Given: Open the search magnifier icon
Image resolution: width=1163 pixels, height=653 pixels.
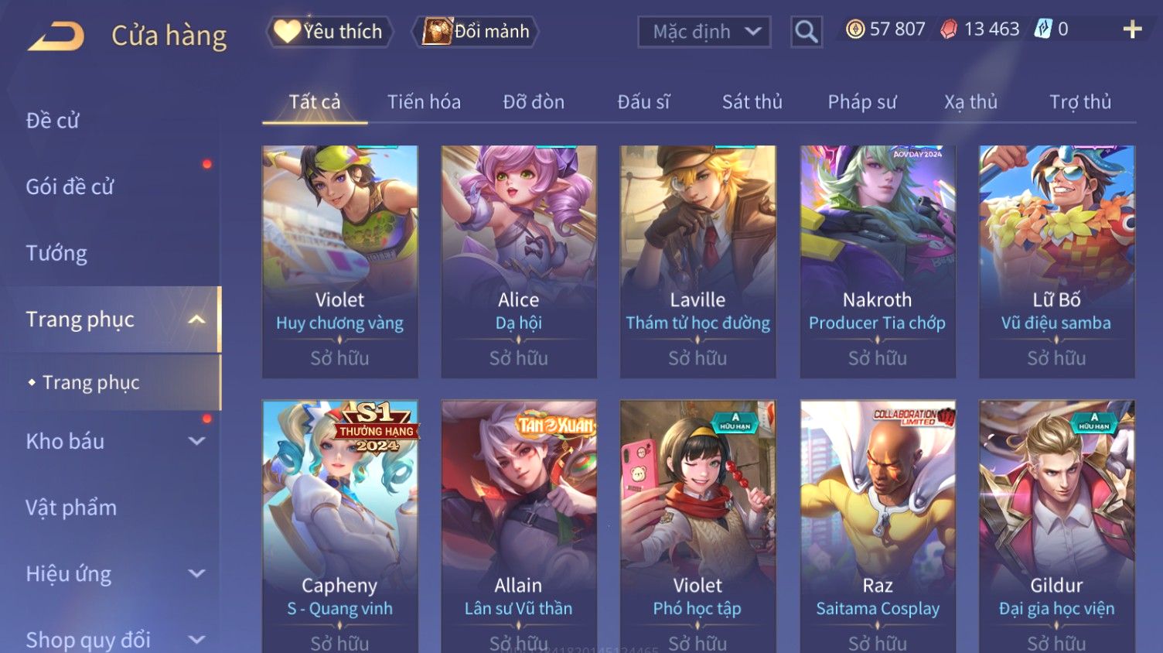Looking at the screenshot, I should tap(806, 32).
